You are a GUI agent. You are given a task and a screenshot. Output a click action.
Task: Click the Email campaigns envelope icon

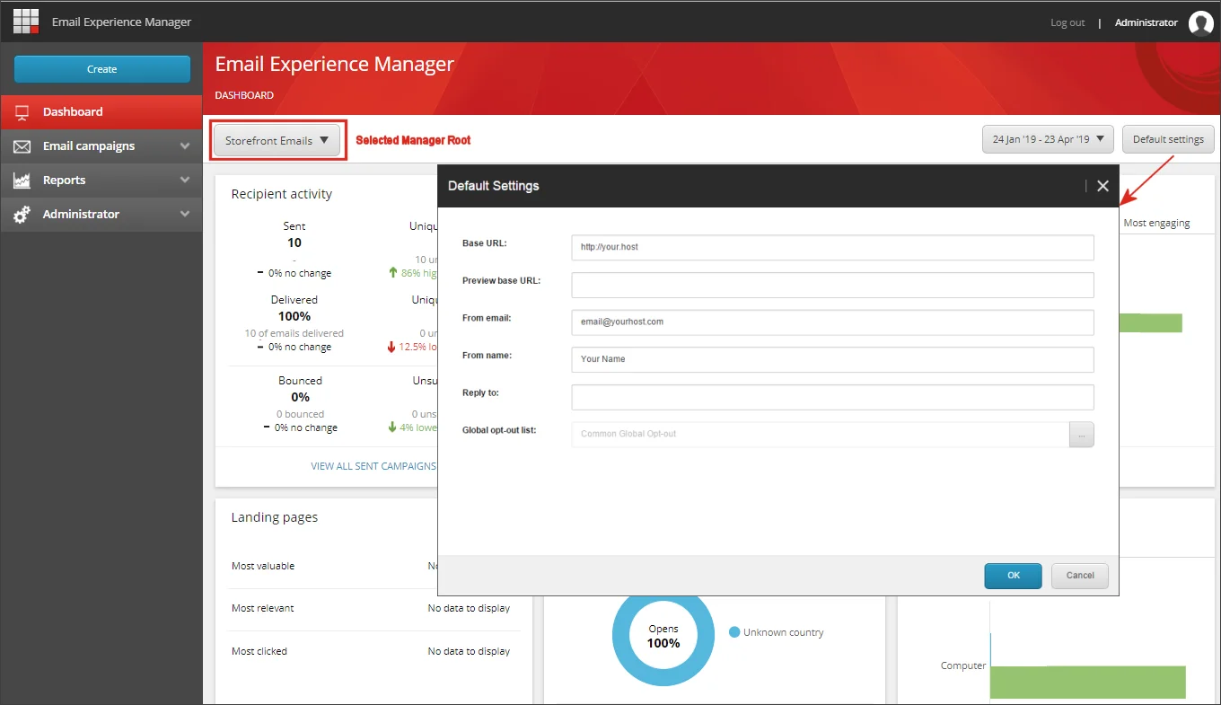[23, 146]
